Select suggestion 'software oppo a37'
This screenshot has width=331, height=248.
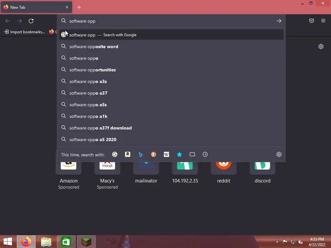(171, 93)
